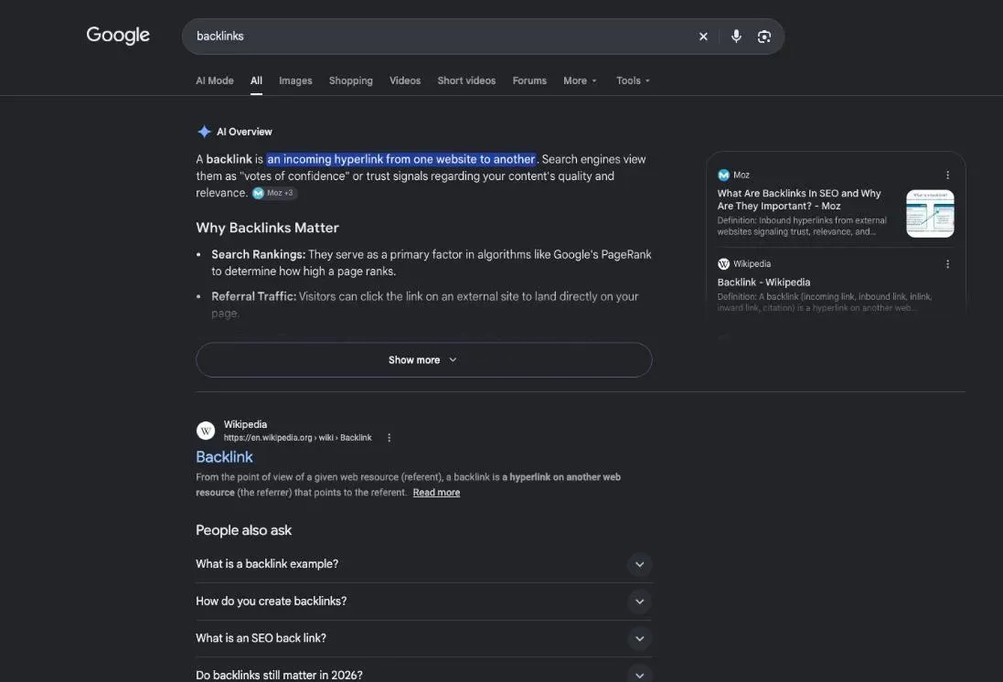The width and height of the screenshot is (1003, 682).
Task: Open the Moz article "What Are Backlinks In SEO"
Action: pos(799,199)
